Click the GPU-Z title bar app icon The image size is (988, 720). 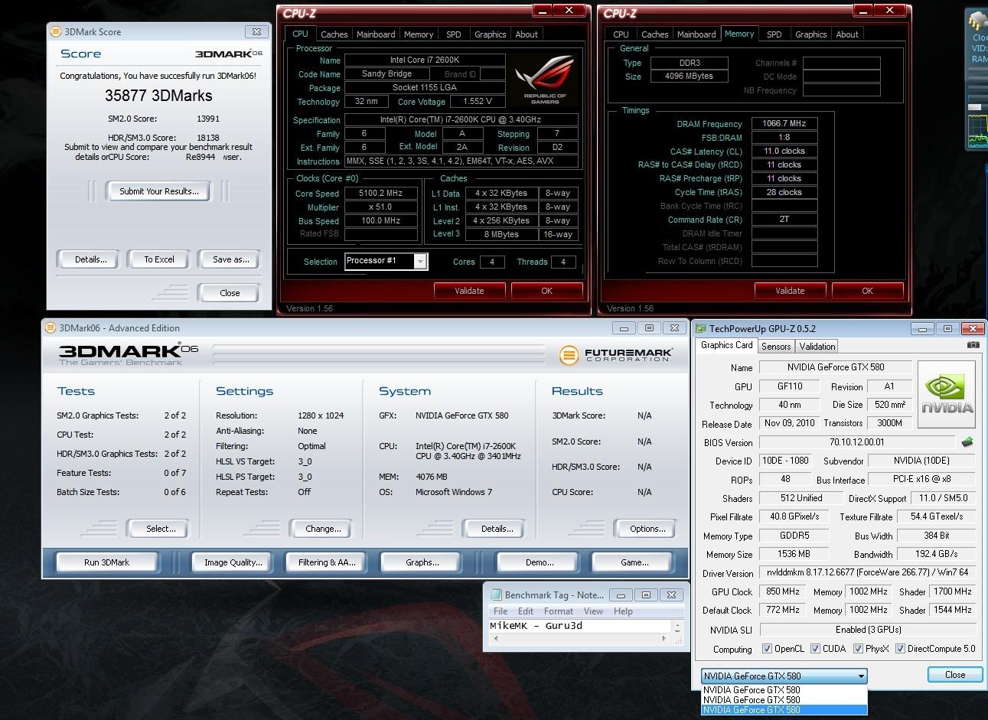pos(701,328)
